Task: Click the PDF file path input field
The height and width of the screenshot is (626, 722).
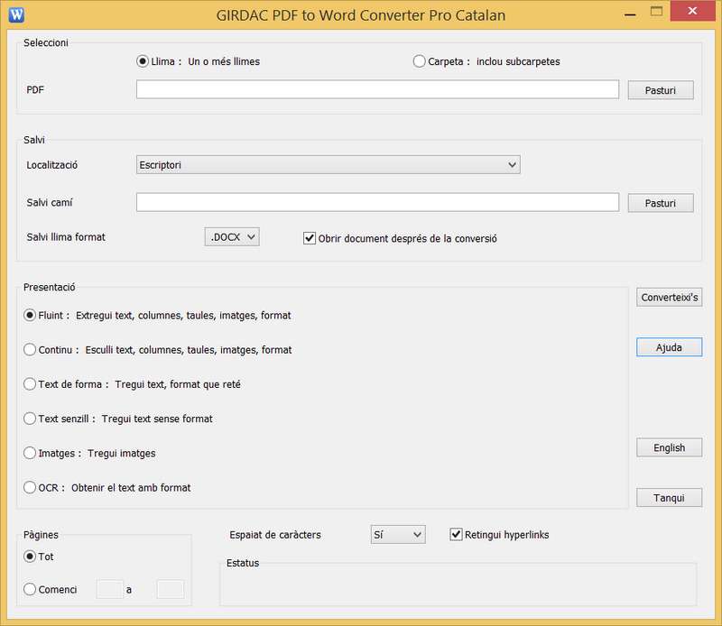Action: (x=377, y=89)
